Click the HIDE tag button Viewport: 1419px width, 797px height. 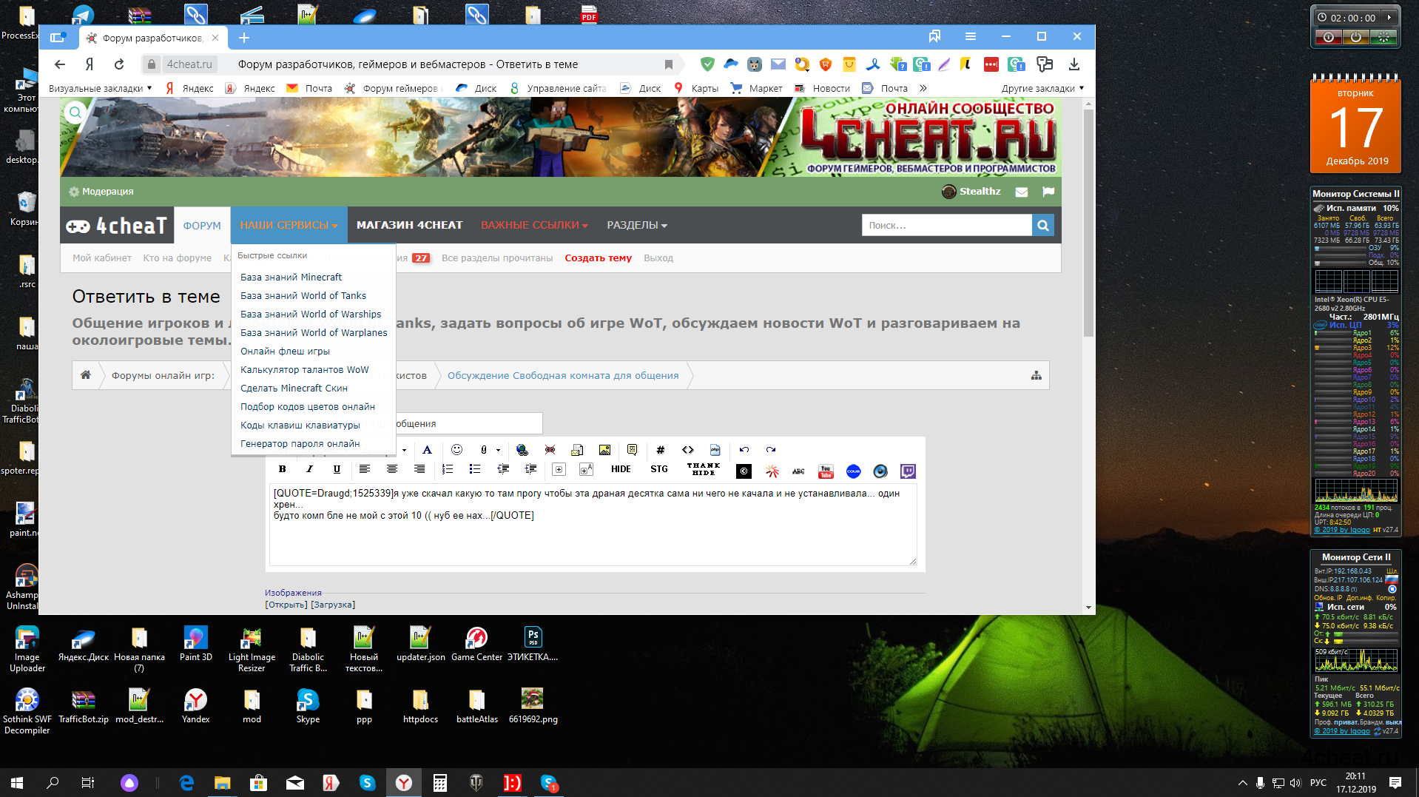coord(621,469)
